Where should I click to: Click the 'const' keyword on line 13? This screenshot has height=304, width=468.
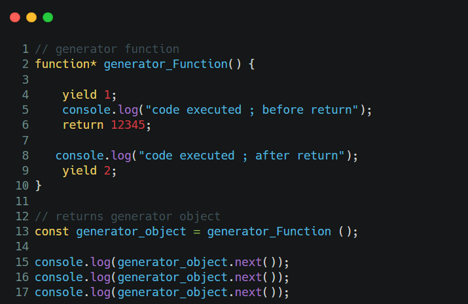pos(52,231)
